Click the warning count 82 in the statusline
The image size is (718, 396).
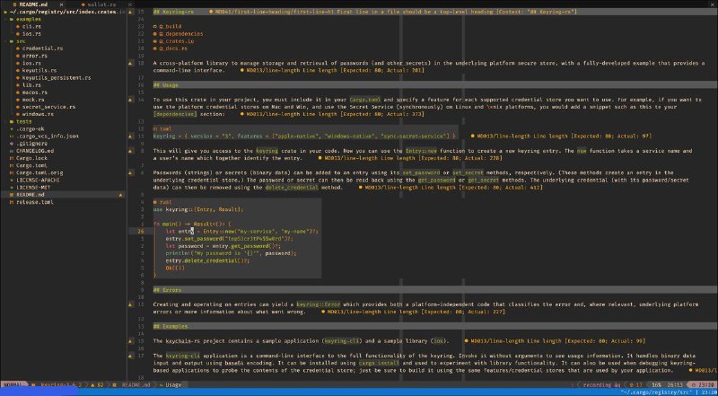pos(98,385)
